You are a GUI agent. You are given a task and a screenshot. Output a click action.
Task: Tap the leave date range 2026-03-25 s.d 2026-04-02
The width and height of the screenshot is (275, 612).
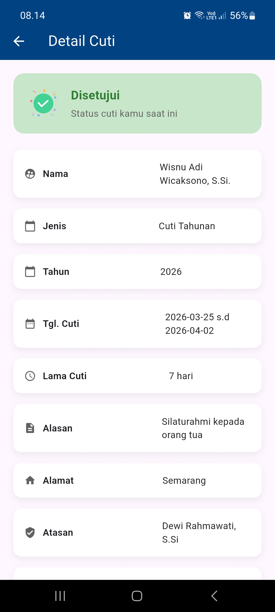[197, 324]
